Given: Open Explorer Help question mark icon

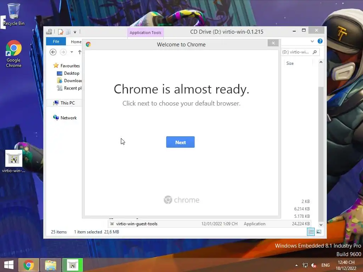Looking at the screenshot, I should point(320,41).
